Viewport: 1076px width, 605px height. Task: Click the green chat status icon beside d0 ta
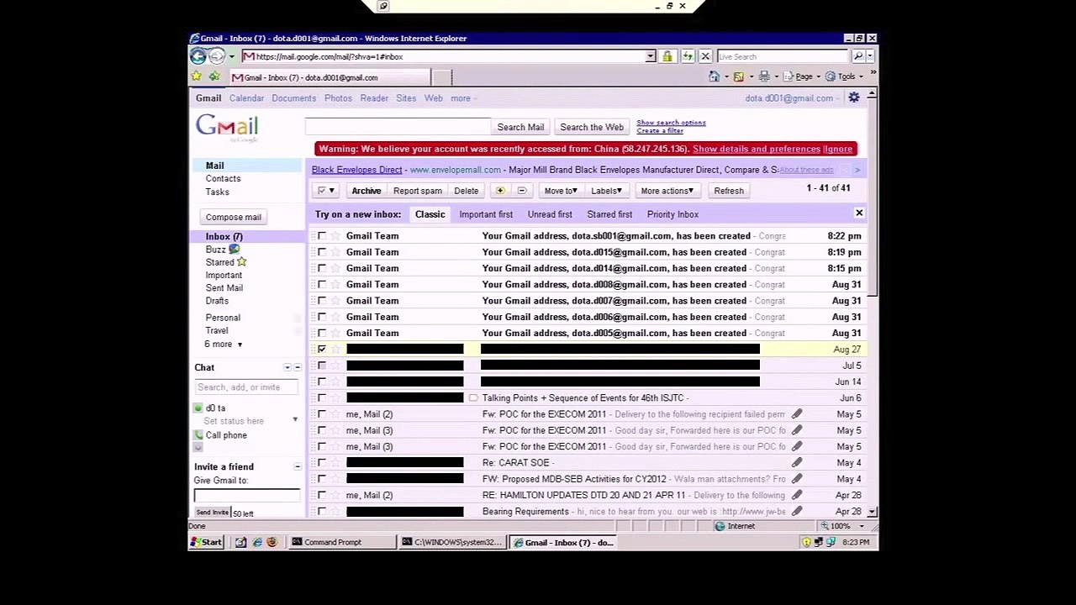[x=198, y=408]
